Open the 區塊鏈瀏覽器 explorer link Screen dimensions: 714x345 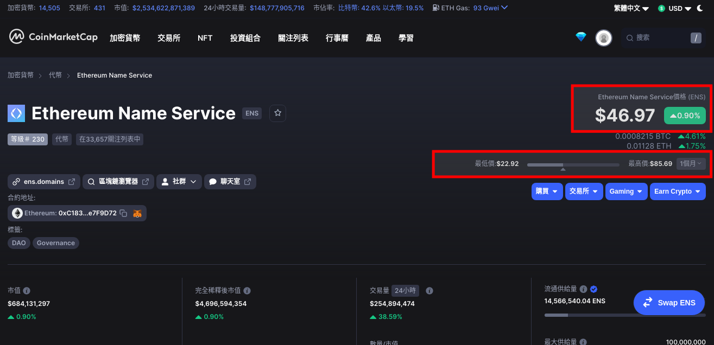[x=118, y=182]
